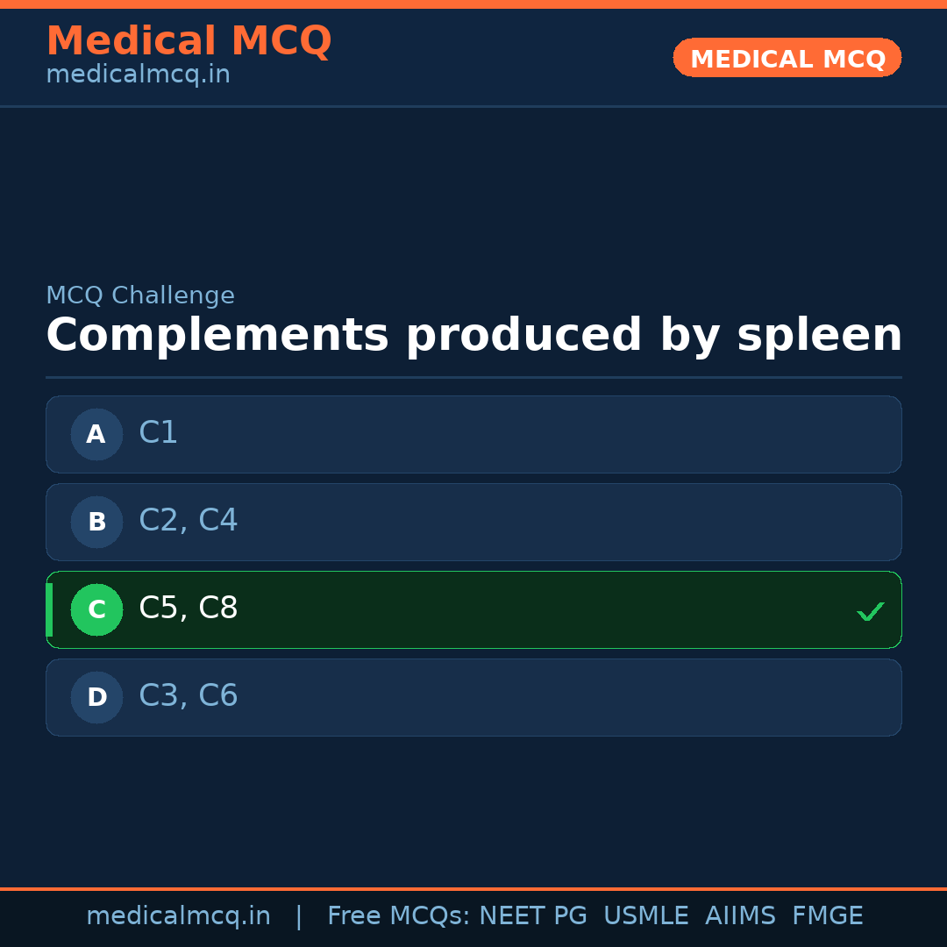This screenshot has height=947, width=947.
Task: Choose the answer text "C1"
Action: [159, 433]
